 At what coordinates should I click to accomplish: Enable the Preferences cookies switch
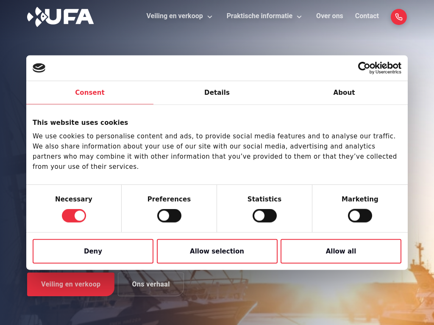[x=169, y=216]
